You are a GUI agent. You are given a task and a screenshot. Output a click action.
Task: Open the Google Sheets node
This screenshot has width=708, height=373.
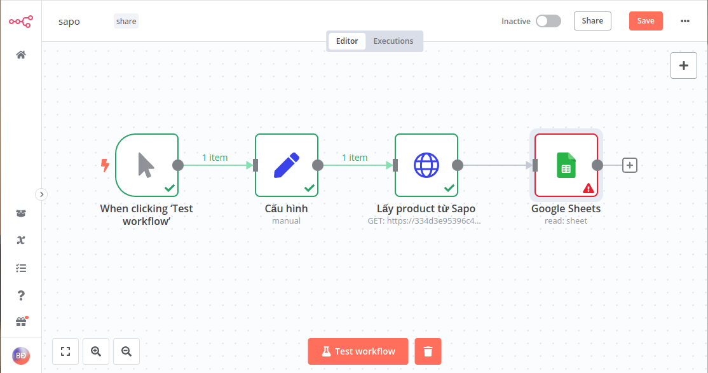(566, 165)
